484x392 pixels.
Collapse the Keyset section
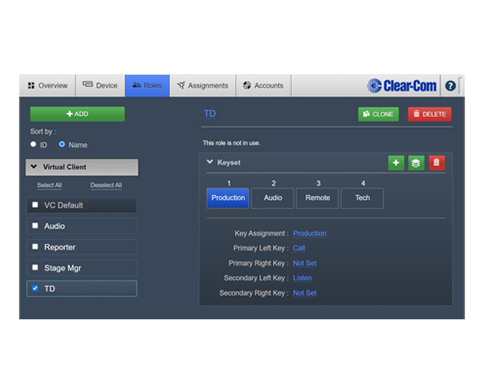pos(210,162)
